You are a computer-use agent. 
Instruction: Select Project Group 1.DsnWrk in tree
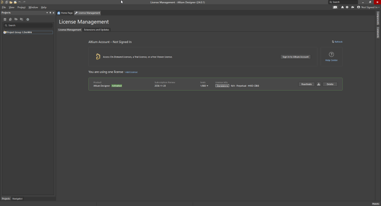pyautogui.click(x=19, y=32)
